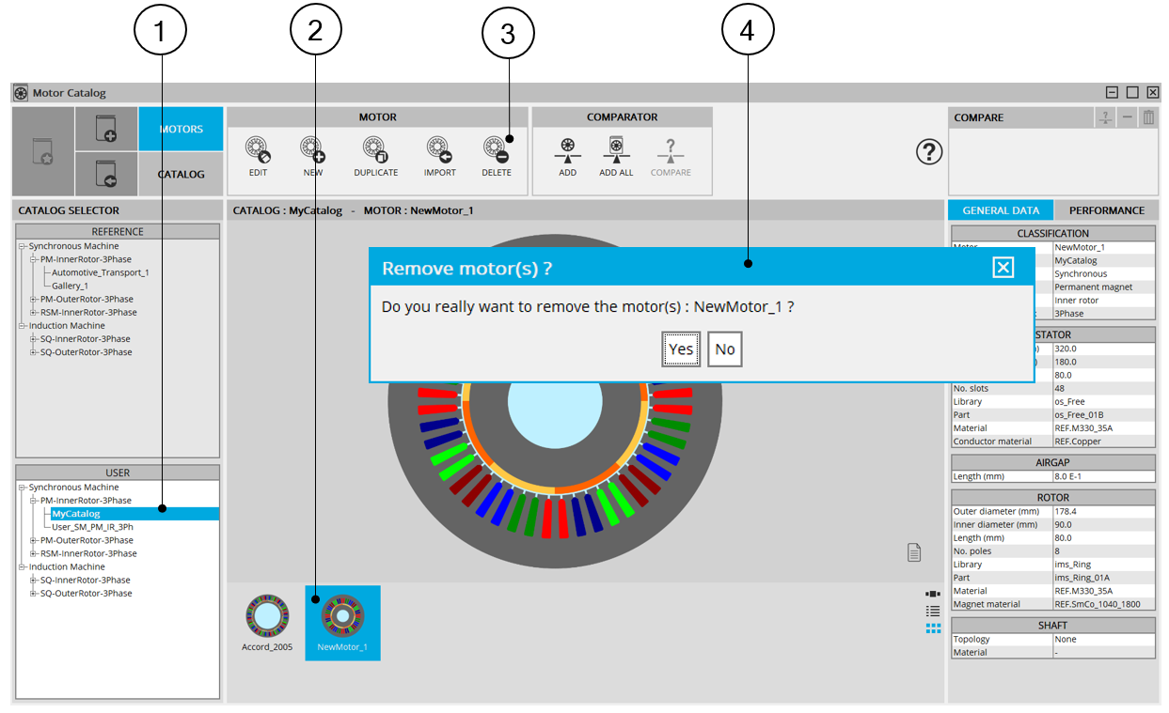
Task: Create a new motor with New icon
Action: [x=312, y=151]
